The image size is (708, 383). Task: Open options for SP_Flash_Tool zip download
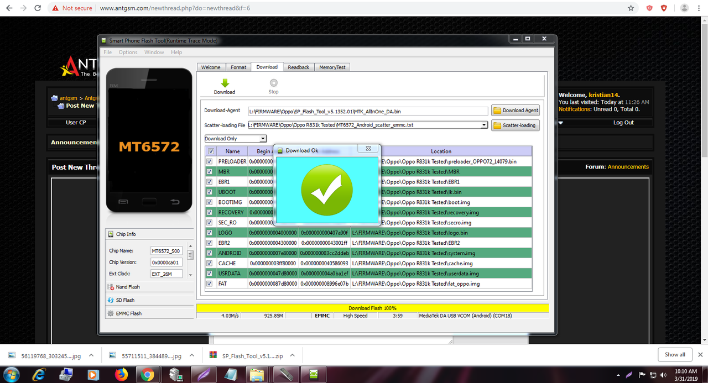pos(293,356)
